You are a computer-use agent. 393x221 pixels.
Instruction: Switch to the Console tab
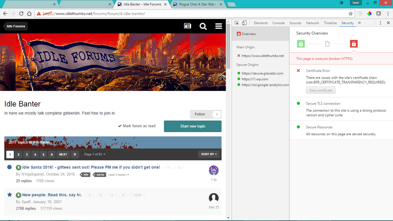tap(278, 23)
